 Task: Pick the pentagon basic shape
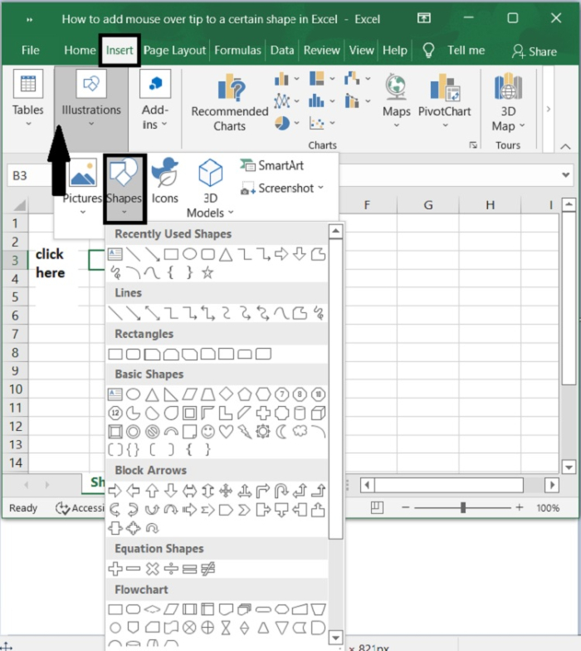pos(244,394)
